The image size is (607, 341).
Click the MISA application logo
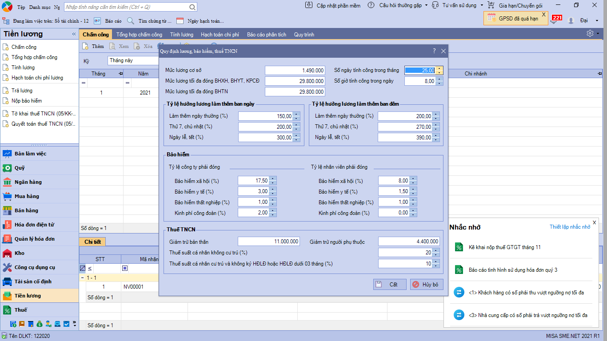point(7,7)
